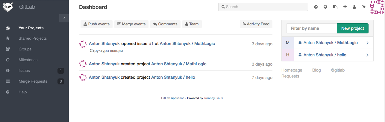Click Filter by name input
Image resolution: width=385 pixels, height=122 pixels.
pos(312,28)
